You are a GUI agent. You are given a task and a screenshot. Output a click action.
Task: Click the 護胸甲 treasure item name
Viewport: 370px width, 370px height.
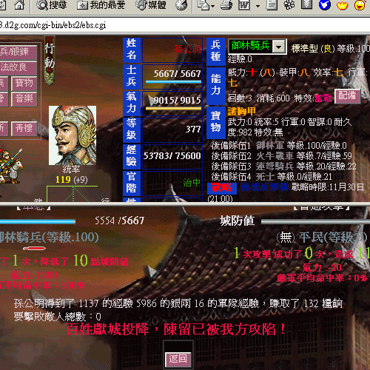[242, 112]
